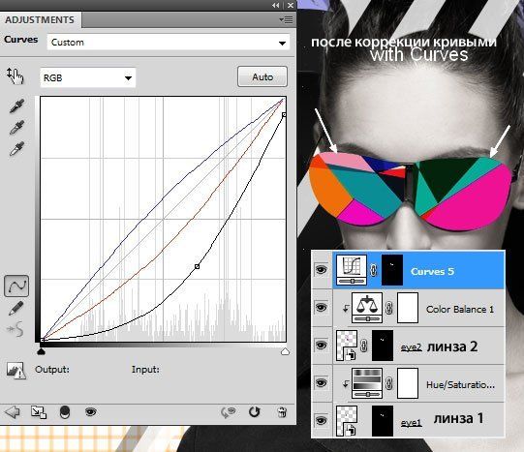The width and height of the screenshot is (524, 452).
Task: Click the black input slider triangle
Action: click(41, 351)
